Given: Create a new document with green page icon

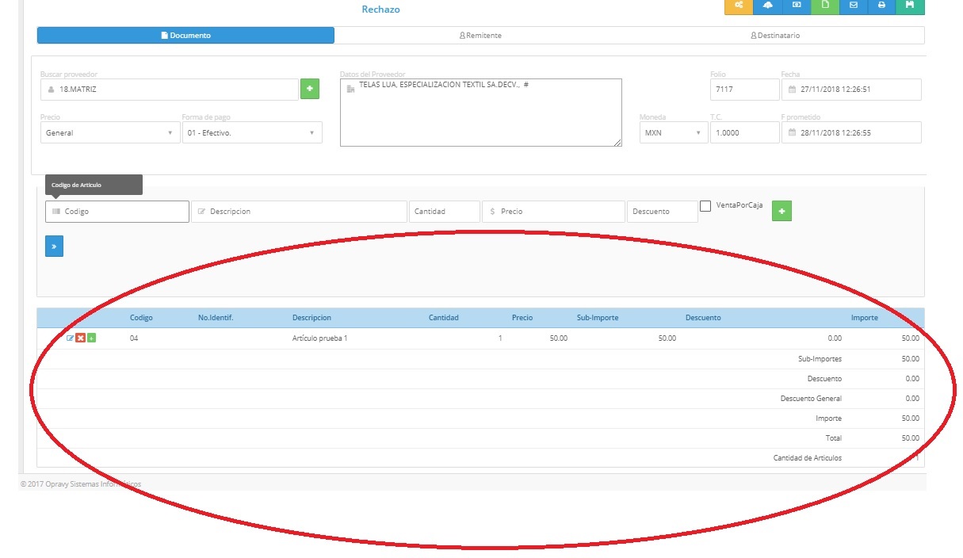Looking at the screenshot, I should 824,6.
